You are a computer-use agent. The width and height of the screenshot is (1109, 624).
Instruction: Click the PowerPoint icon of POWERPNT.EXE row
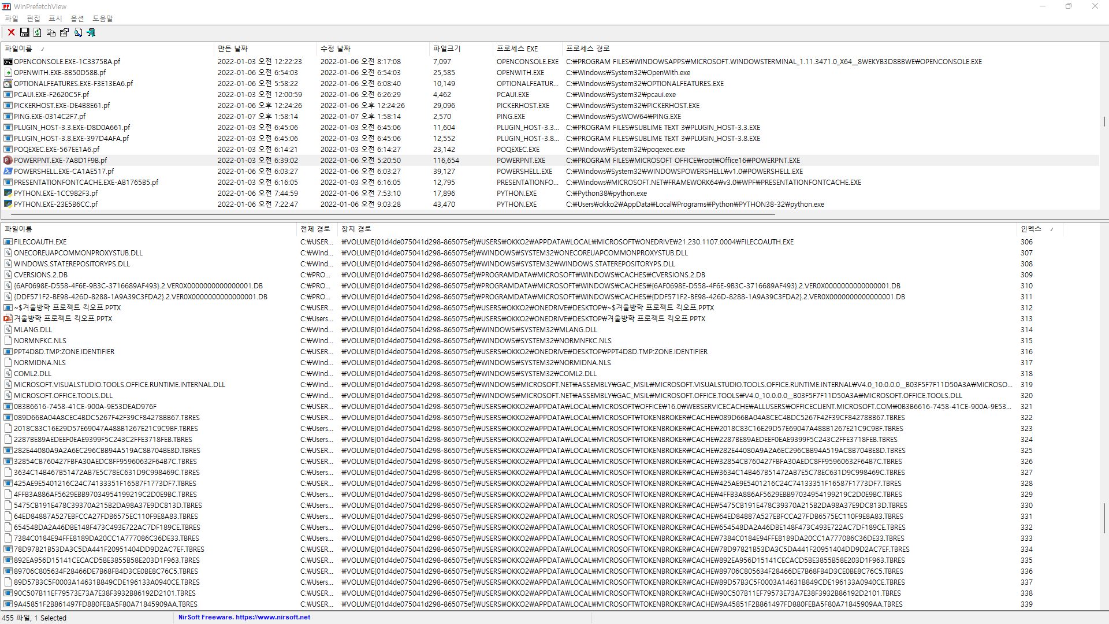pyautogui.click(x=8, y=161)
